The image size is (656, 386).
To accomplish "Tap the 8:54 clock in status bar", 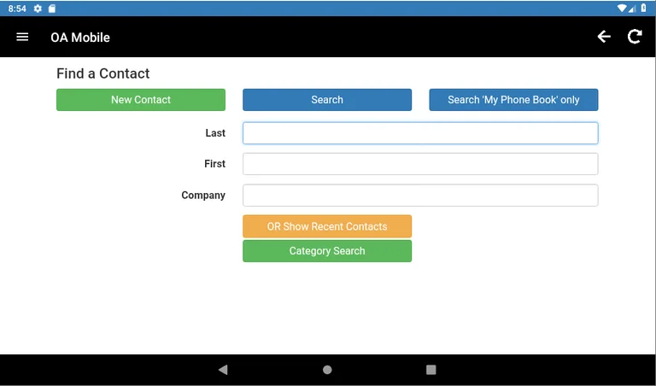I will 17,9.
